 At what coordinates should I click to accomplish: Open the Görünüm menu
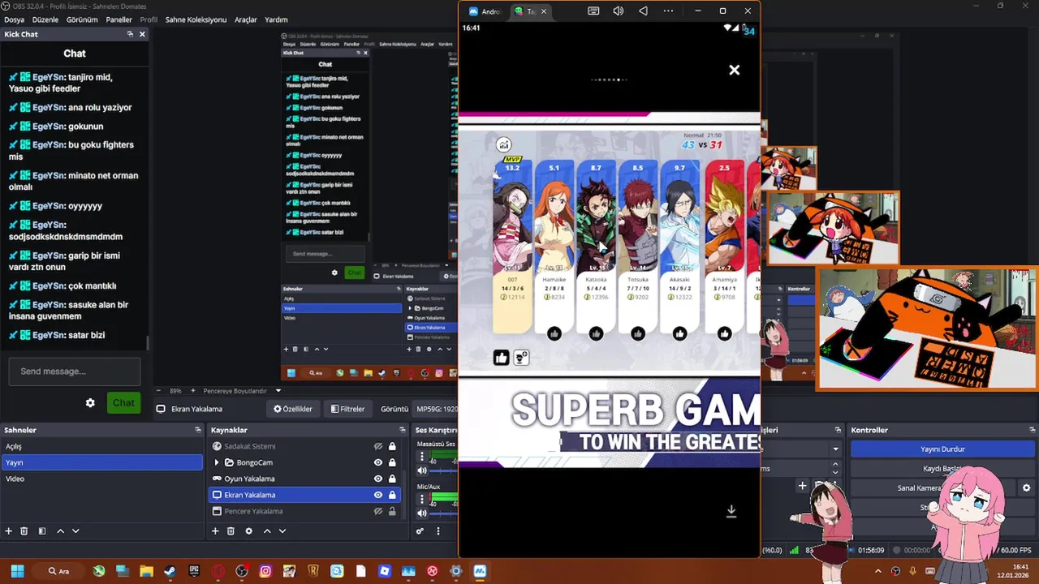(x=82, y=19)
